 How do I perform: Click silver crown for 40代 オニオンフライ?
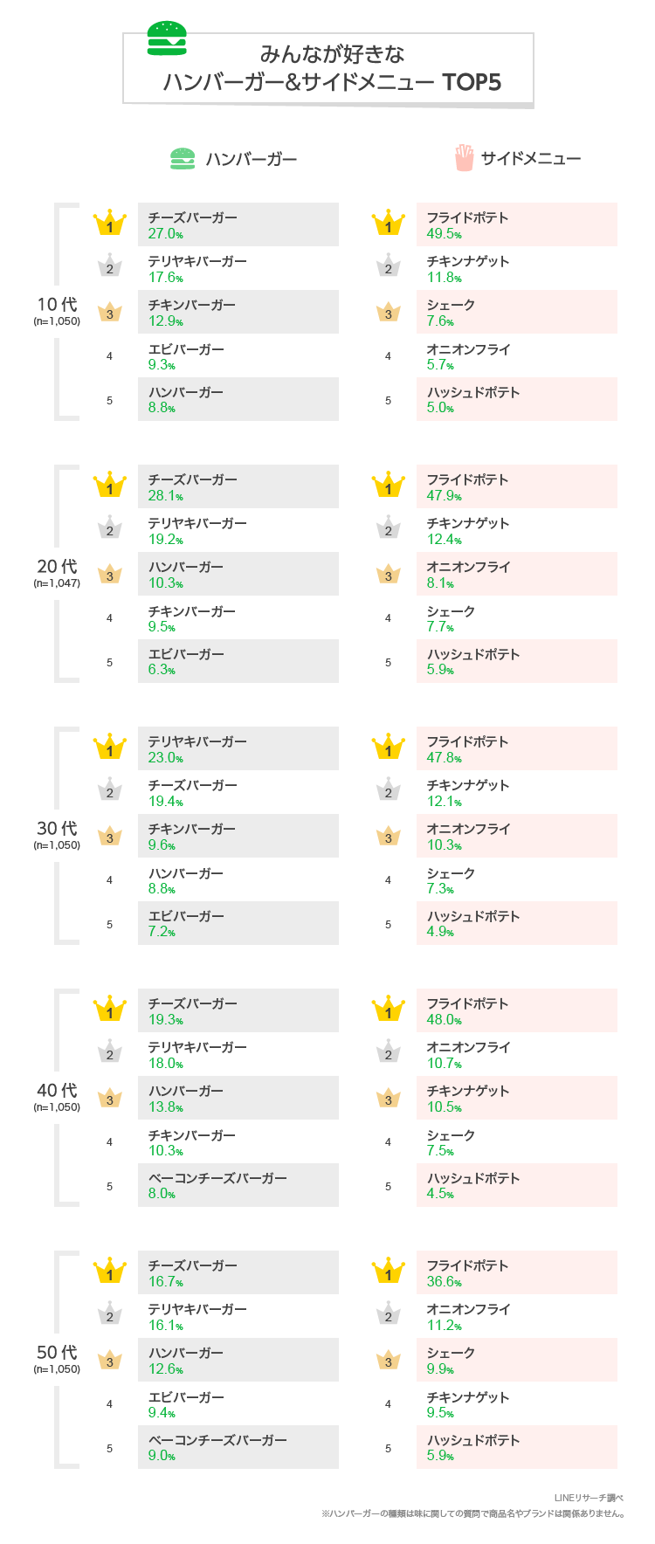pos(389,1051)
